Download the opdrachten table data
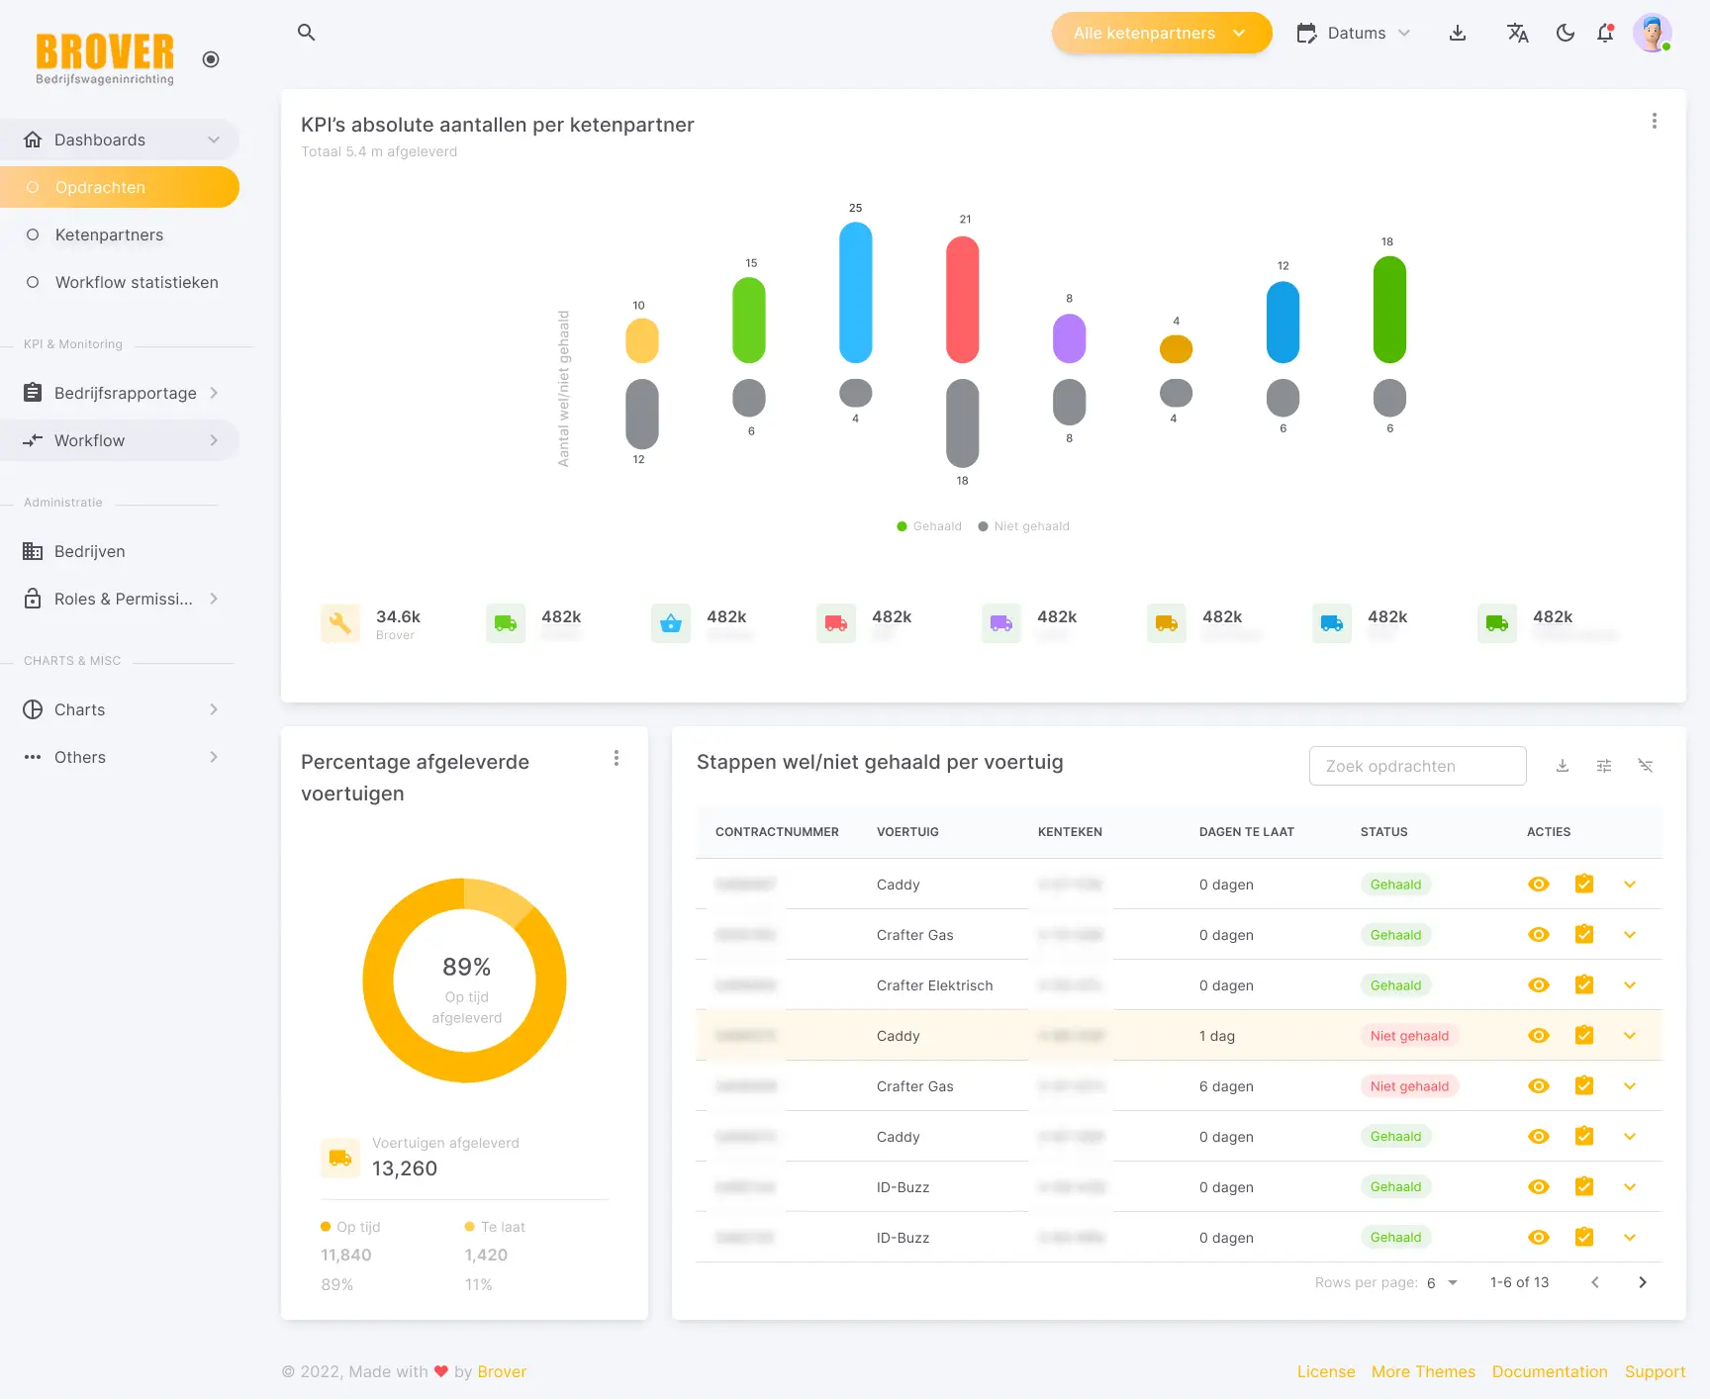The height and width of the screenshot is (1400, 1710). [1563, 766]
